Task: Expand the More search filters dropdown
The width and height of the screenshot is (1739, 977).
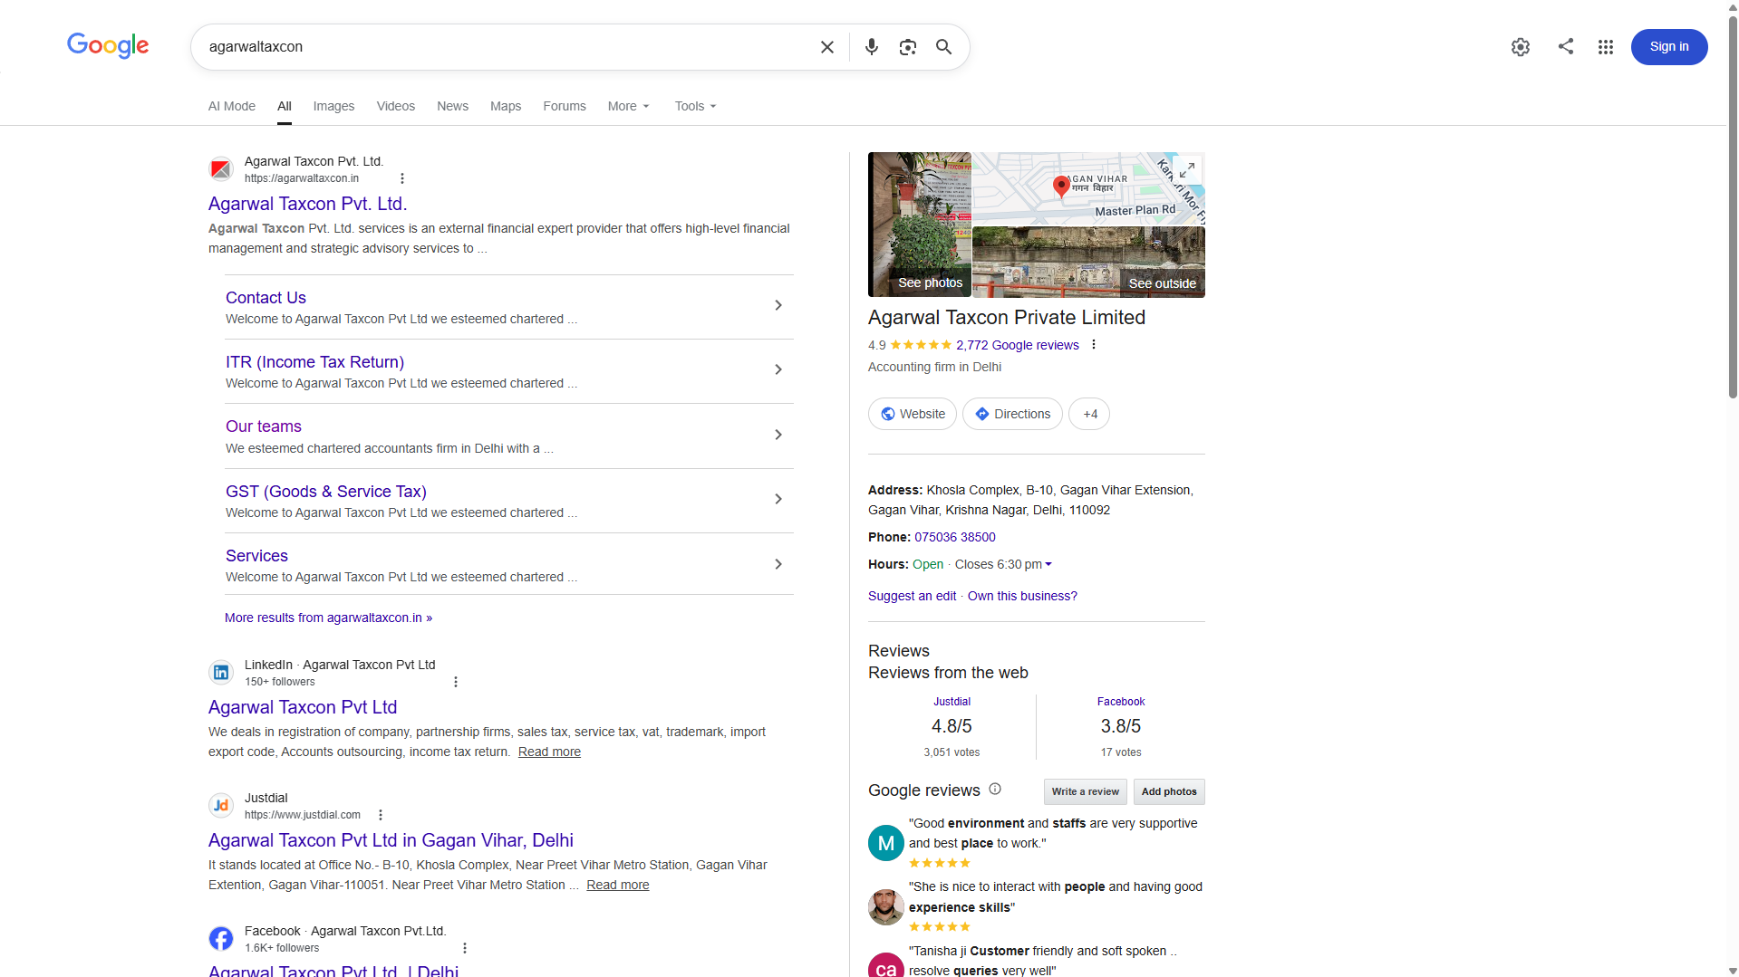Action: point(628,106)
